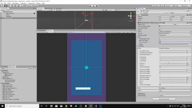192x108 pixels.
Task: Click the green Y axis on scene gizmo
Action: click(131, 13)
